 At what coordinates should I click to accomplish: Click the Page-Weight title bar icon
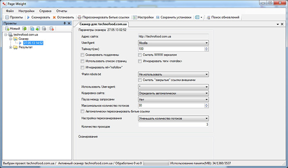pos(4,4)
